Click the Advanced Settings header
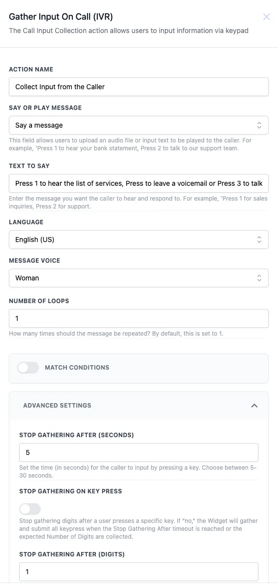This screenshot has width=278, height=586. (139, 406)
